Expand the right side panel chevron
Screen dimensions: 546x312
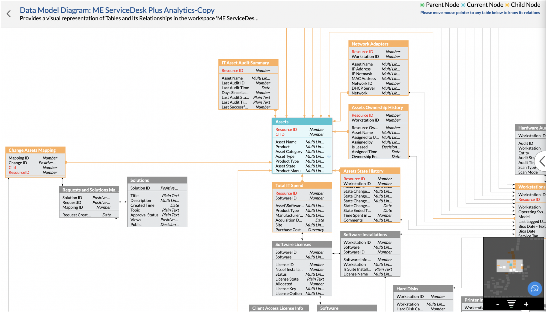click(x=542, y=161)
